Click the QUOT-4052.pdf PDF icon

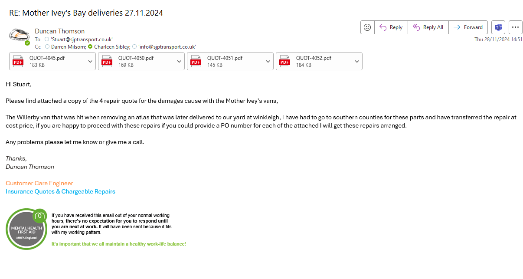[x=285, y=61]
